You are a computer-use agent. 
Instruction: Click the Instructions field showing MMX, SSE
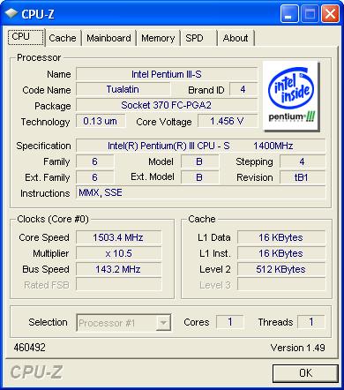[x=200, y=192]
